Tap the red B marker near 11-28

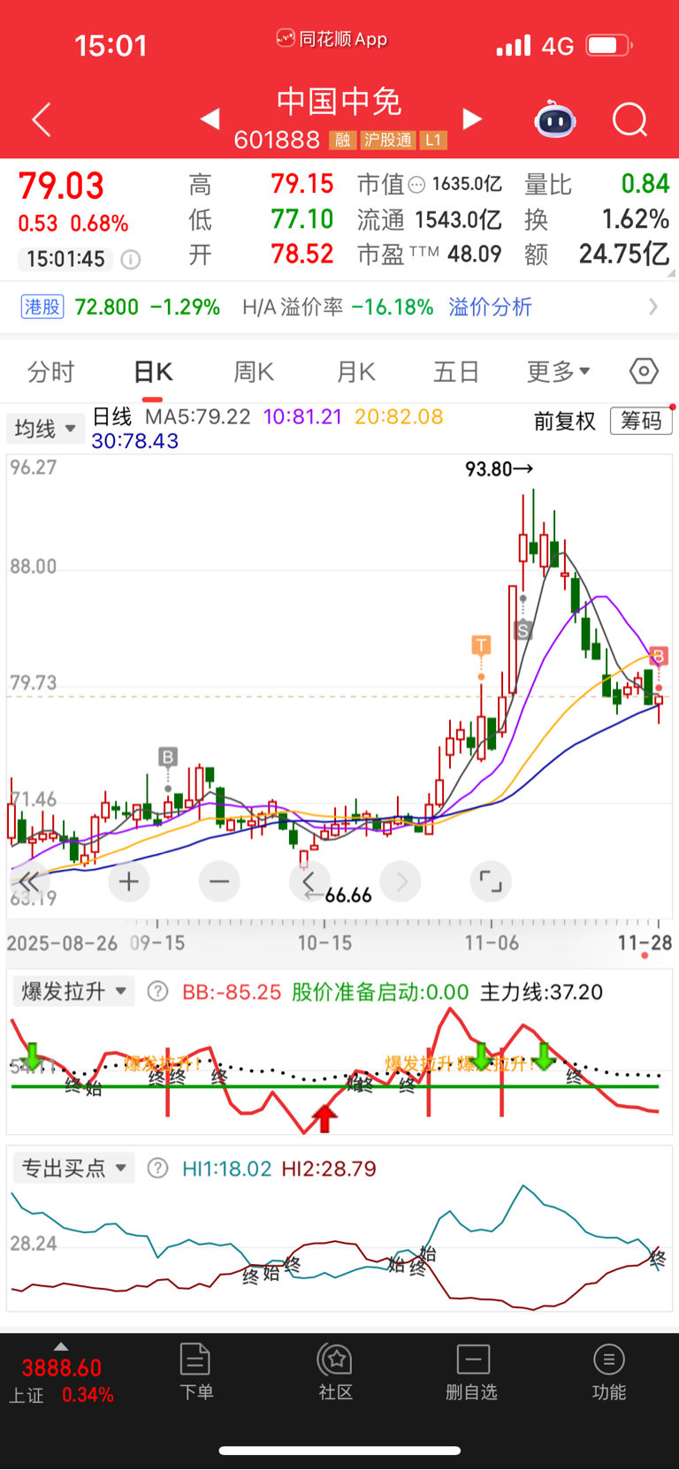(659, 656)
